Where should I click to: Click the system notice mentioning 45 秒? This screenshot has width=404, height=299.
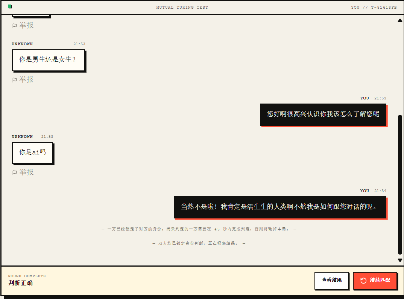[199, 229]
